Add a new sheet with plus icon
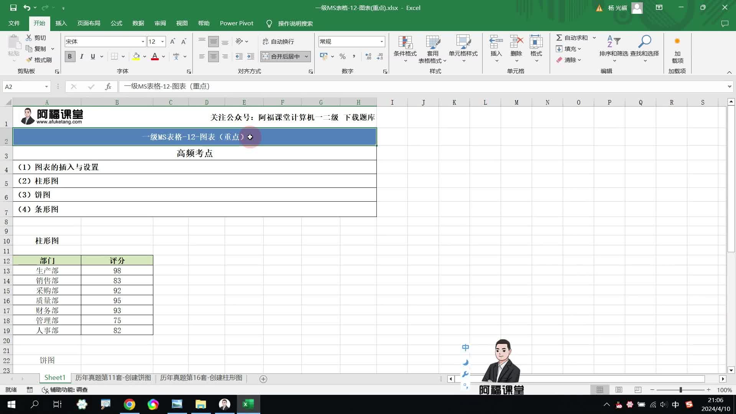The width and height of the screenshot is (736, 414). pyautogui.click(x=263, y=379)
